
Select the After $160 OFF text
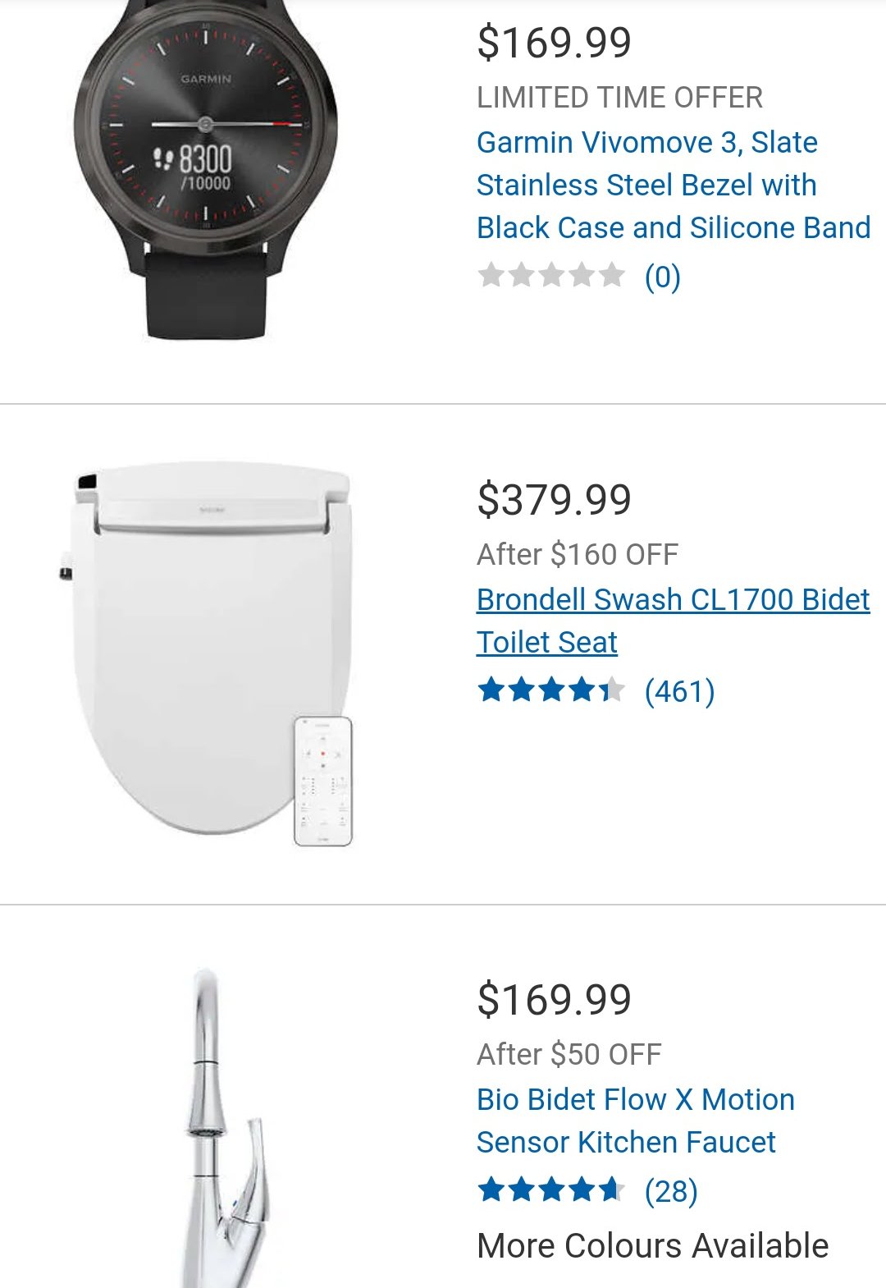[x=578, y=554]
